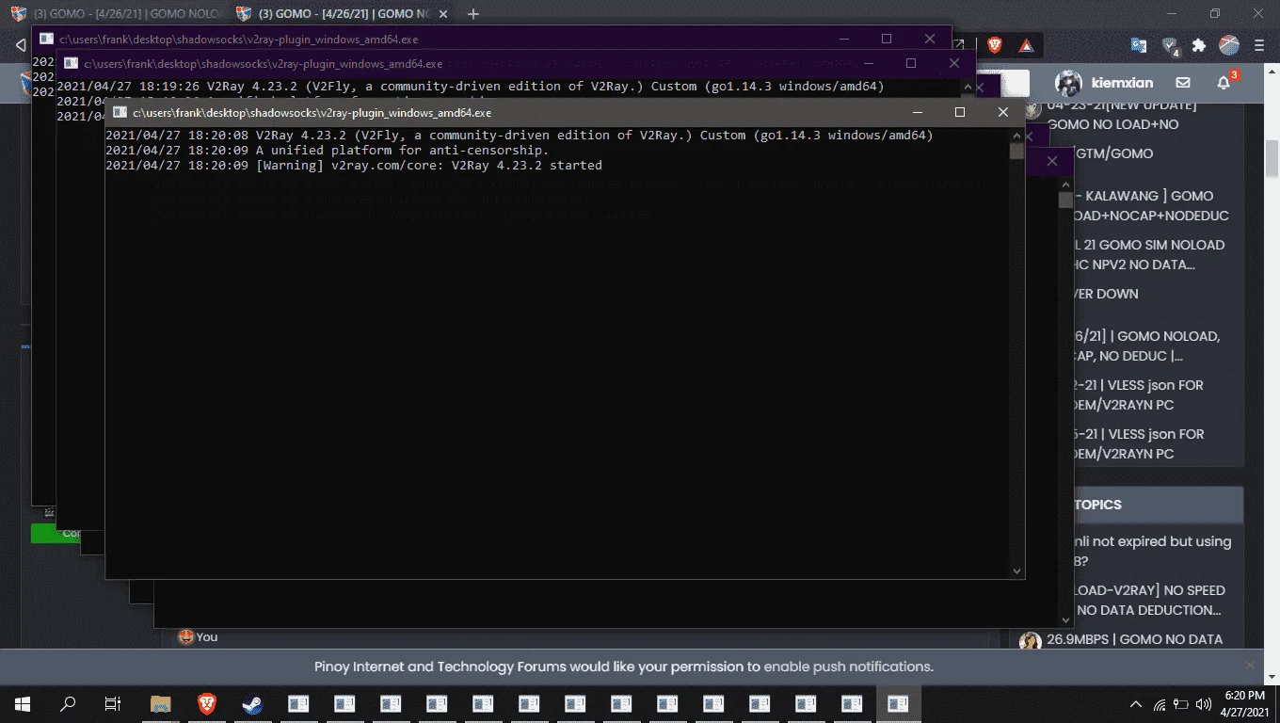Open a new browser tab with plus button
The image size is (1280, 723).
tap(473, 14)
